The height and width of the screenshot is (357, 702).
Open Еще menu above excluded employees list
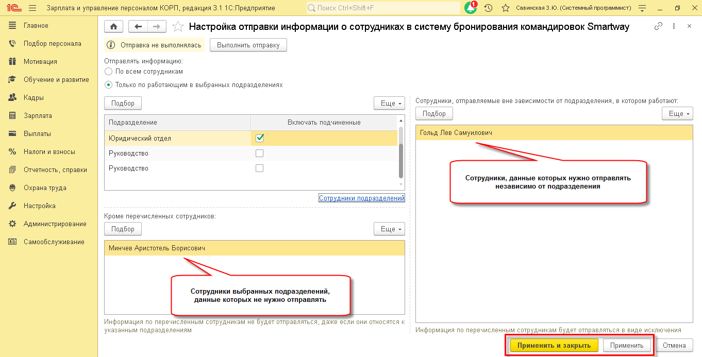[389, 229]
